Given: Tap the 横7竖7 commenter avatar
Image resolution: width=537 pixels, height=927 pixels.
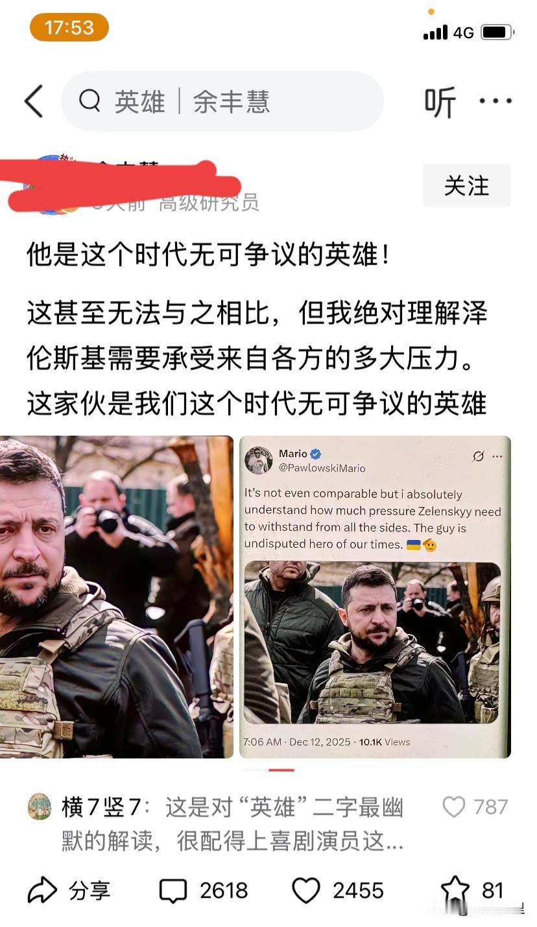Looking at the screenshot, I should click(40, 807).
